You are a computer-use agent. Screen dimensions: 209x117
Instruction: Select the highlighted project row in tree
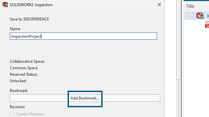[197, 16]
